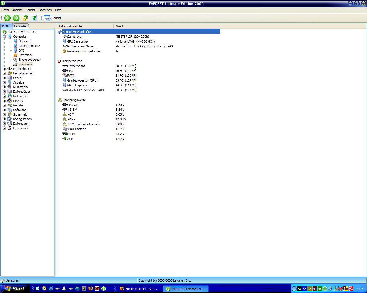Refresh the sensor readings with the toolbar icon

point(34,18)
